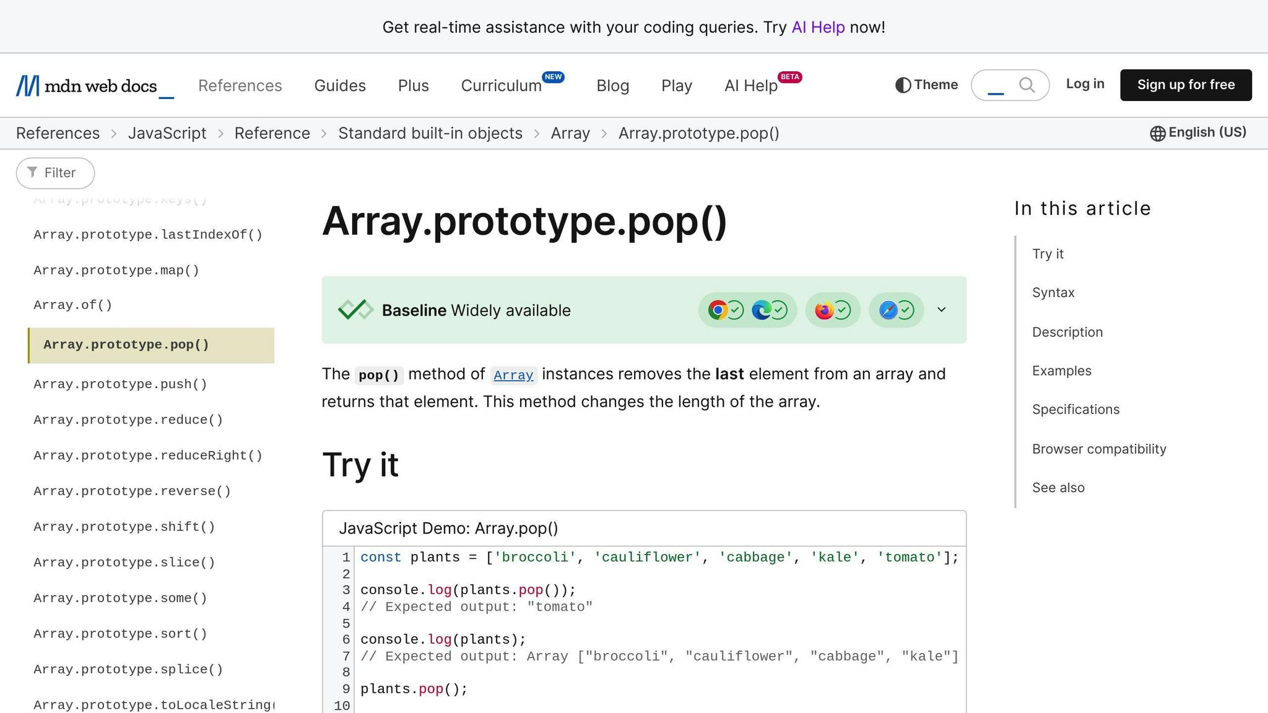The width and height of the screenshot is (1268, 713).
Task: Open the English (US) language dropdown
Action: tap(1206, 132)
